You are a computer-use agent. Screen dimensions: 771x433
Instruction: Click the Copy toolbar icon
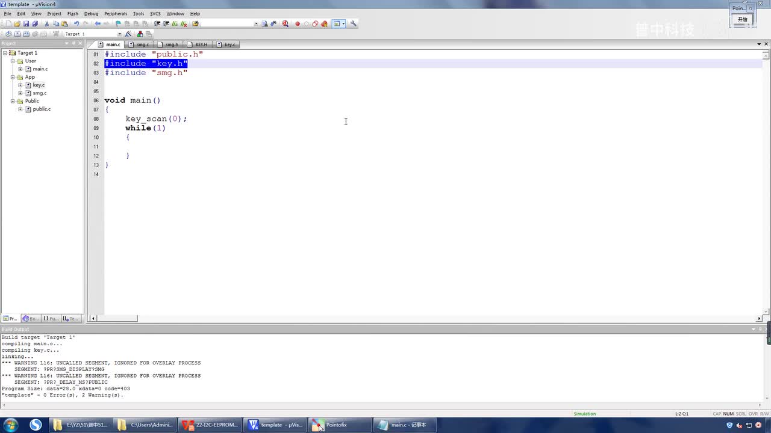[x=56, y=24]
